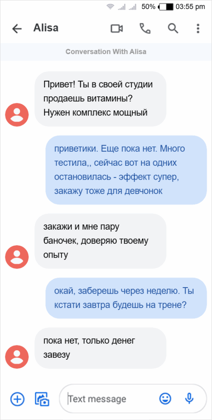
Task: Select the message starting with 'Привет!'
Action: tap(100, 98)
